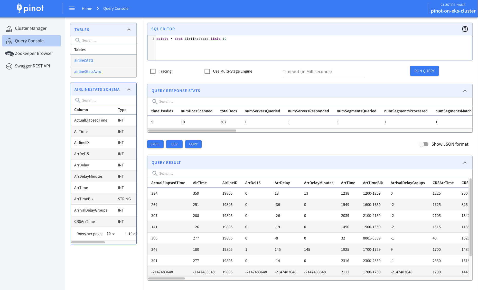This screenshot has width=478, height=290.
Task: Click the AirlineID row in schema list
Action: point(103,143)
